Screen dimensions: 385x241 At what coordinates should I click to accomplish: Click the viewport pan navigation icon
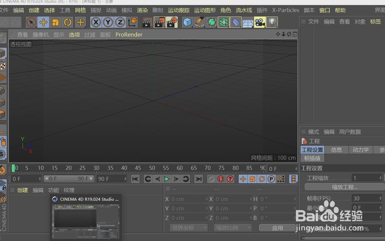(278, 34)
